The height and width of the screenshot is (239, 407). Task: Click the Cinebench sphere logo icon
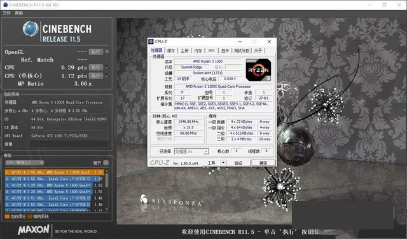pyautogui.click(x=31, y=29)
